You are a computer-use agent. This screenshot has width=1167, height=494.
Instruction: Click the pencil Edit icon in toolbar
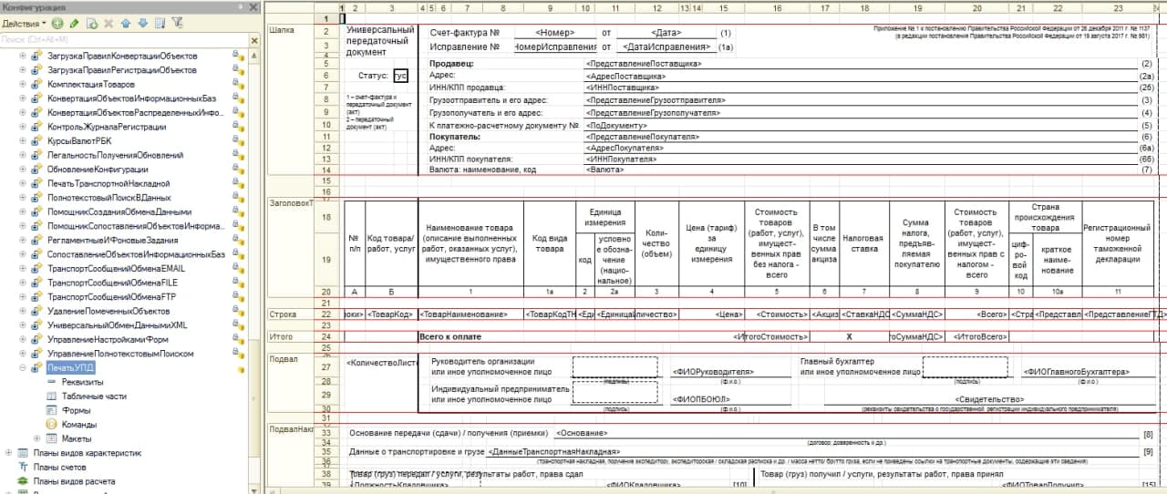click(75, 23)
